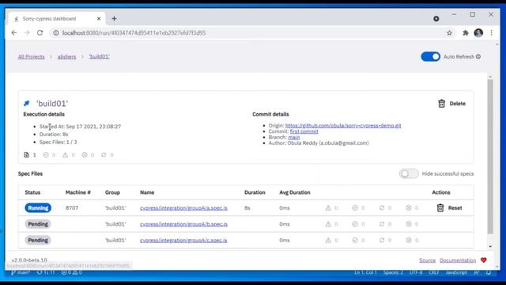Click check circle icon in b.spec.js row
Viewport: 506px width, 285px height.
click(355, 224)
